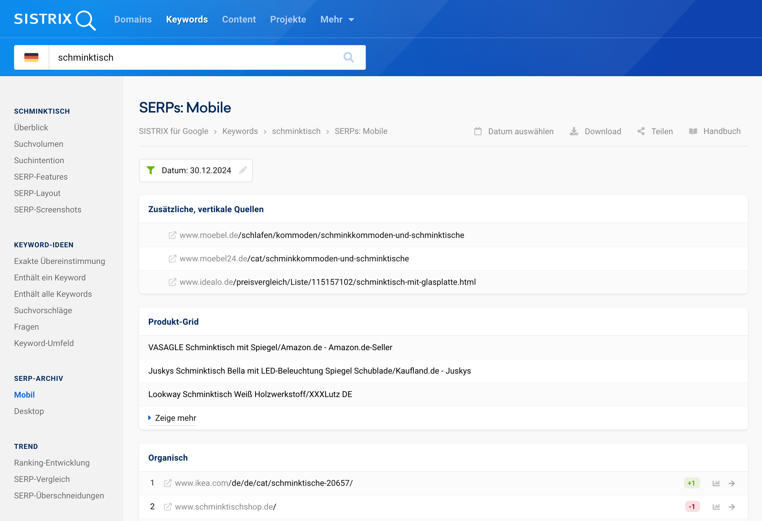The width and height of the screenshot is (762, 521).
Task: Click the search magnifier icon in search box
Action: coord(348,57)
